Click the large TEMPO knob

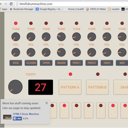click(15, 87)
